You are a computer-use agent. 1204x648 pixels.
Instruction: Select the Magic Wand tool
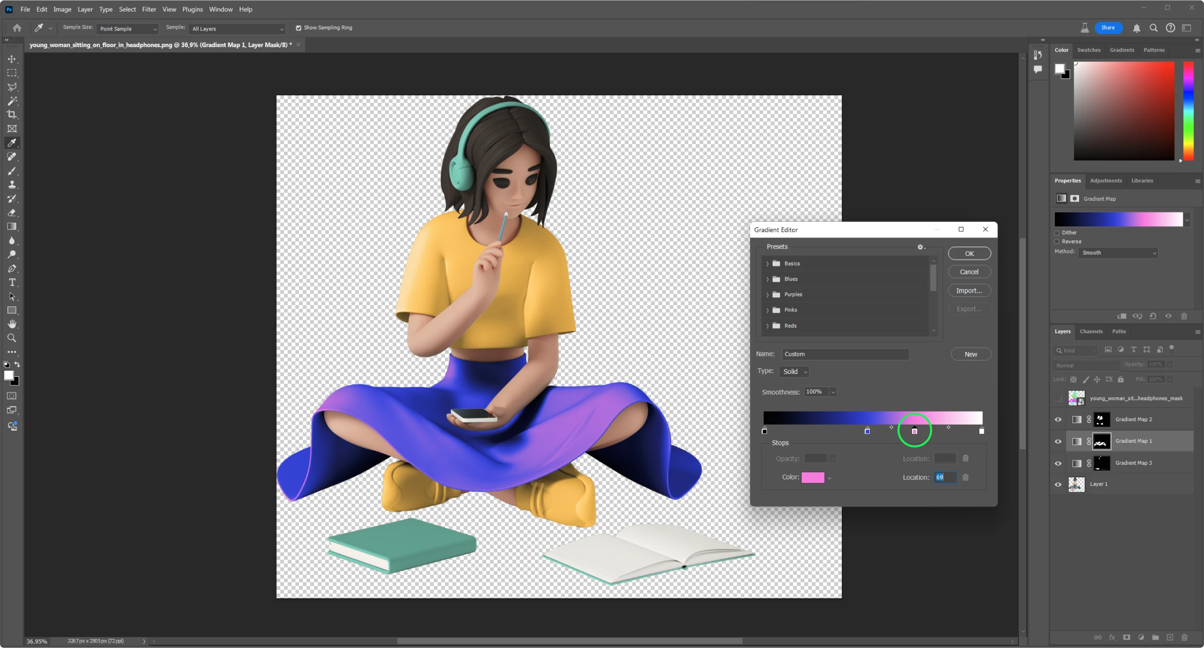pos(12,101)
